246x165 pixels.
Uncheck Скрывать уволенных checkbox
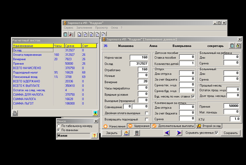216,133
